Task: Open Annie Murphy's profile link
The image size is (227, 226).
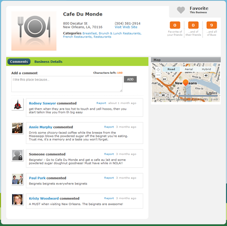Action: [41, 127]
